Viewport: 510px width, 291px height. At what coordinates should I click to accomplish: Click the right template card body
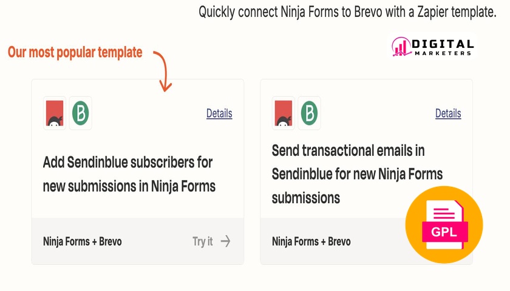[x=366, y=149]
